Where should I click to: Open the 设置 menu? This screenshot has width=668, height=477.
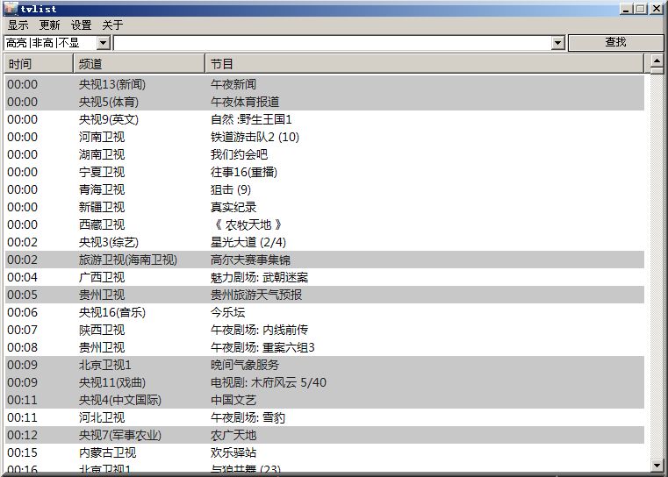pos(82,25)
